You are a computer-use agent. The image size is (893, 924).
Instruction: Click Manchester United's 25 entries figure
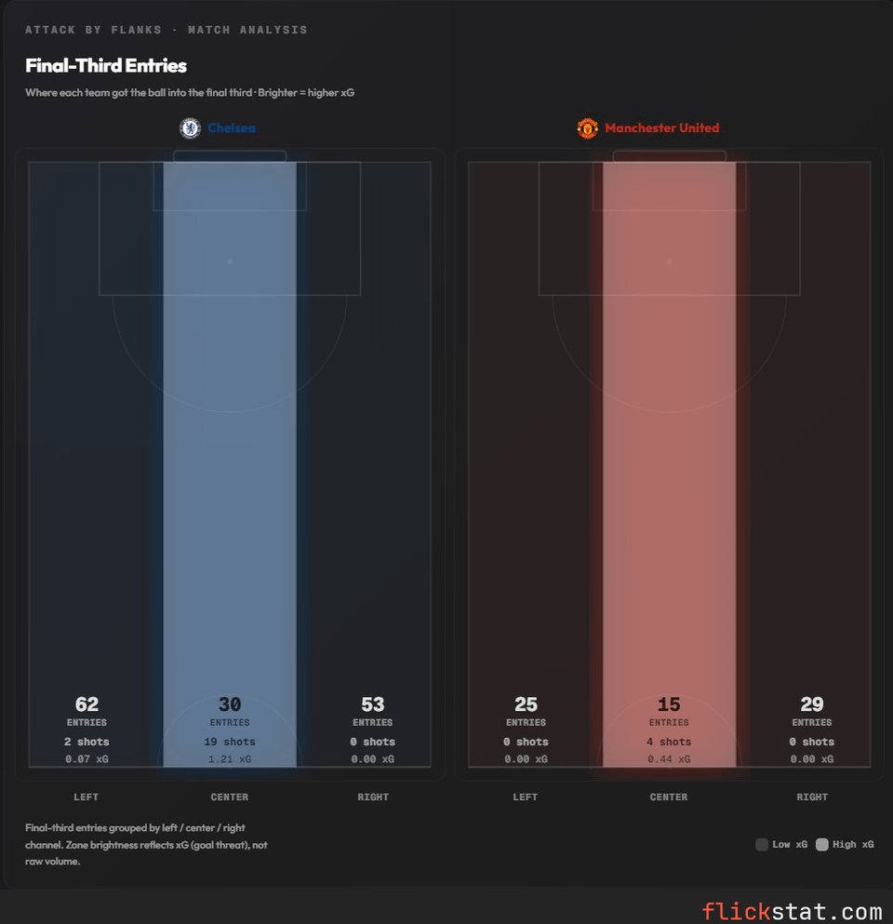[526, 704]
